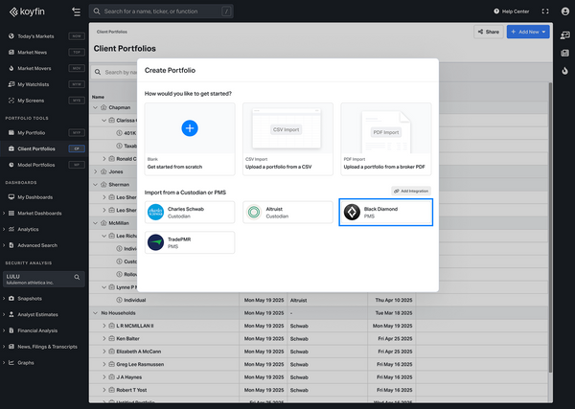Click the Analytics chart icon in sidebar
The height and width of the screenshot is (409, 575).
[x=11, y=230]
